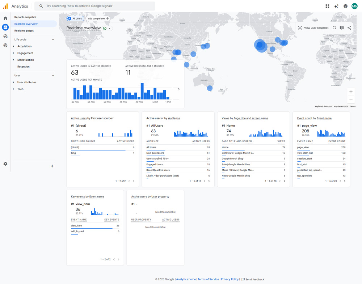Click add_to_cart key event row
Image resolution: width=362 pixels, height=284 pixels.
click(x=95, y=232)
